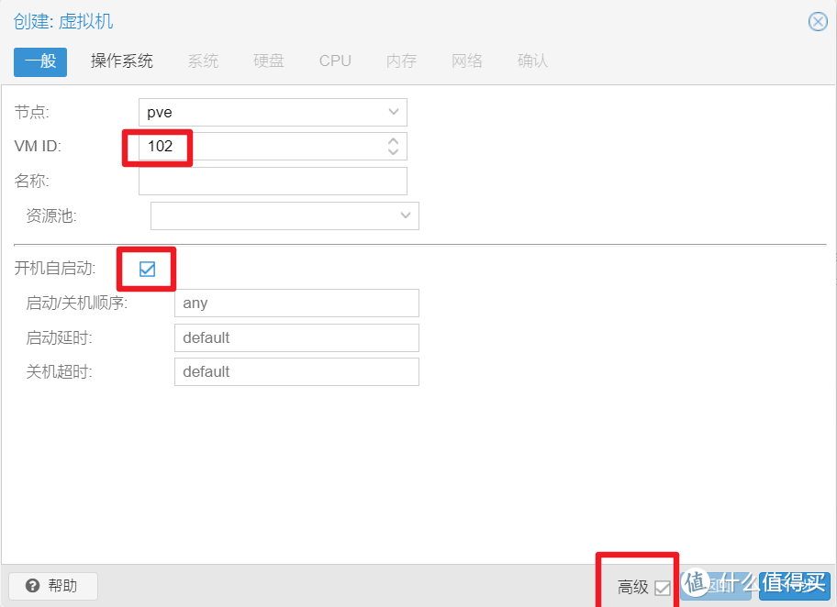Select the 确认 confirmation tab
The height and width of the screenshot is (607, 837).
532,61
